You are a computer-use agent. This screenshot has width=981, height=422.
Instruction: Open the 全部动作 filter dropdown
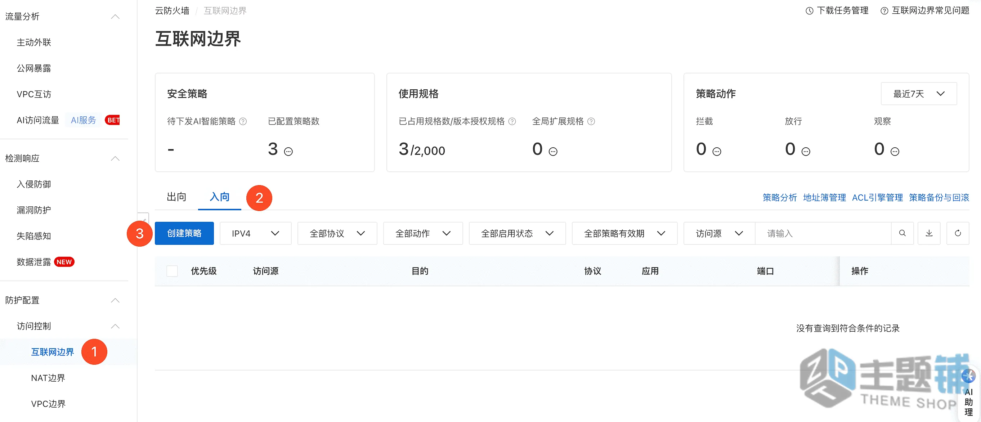[423, 233]
